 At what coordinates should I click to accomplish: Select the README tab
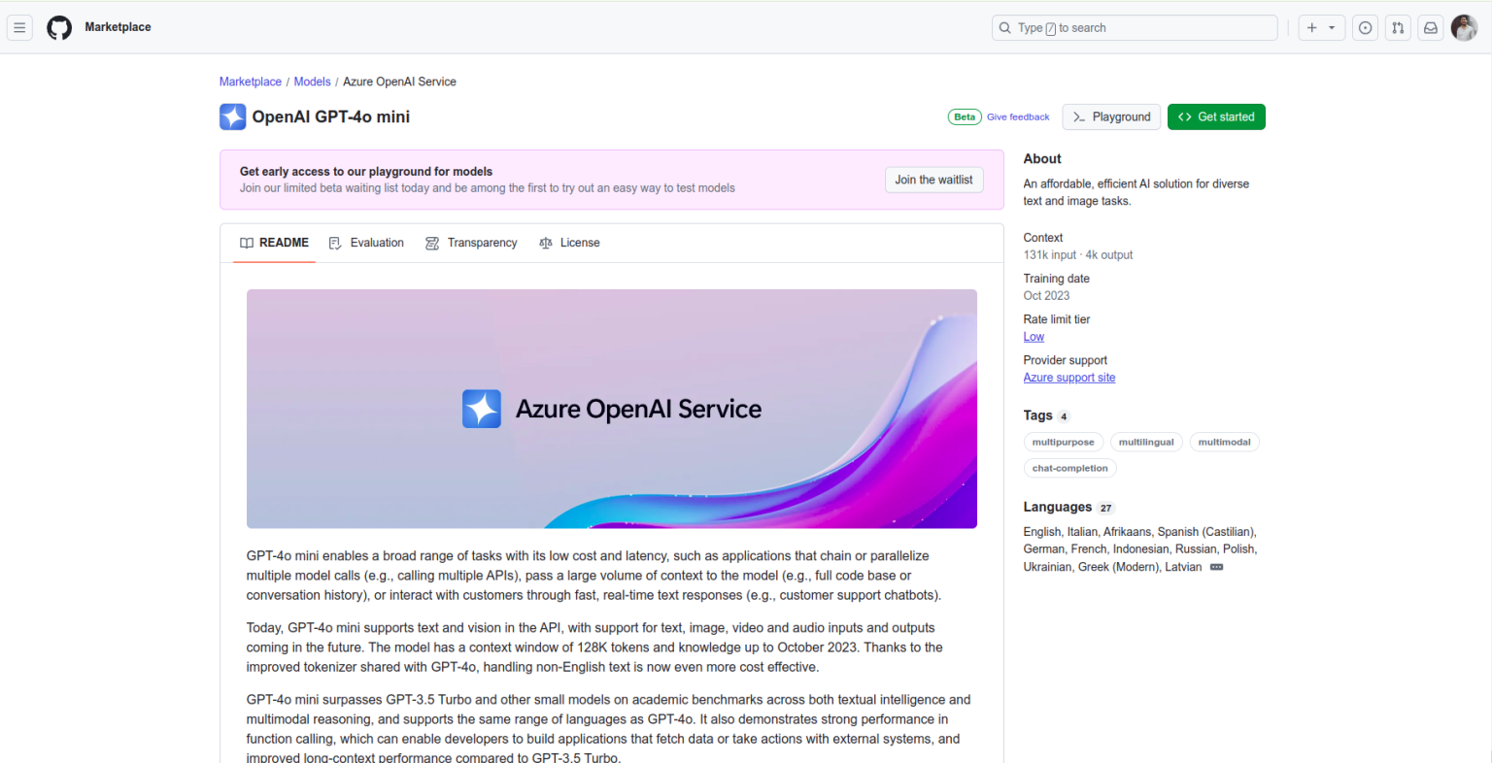click(275, 243)
